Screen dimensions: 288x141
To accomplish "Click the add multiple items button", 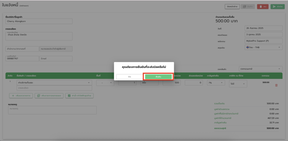I will pos(49,96).
